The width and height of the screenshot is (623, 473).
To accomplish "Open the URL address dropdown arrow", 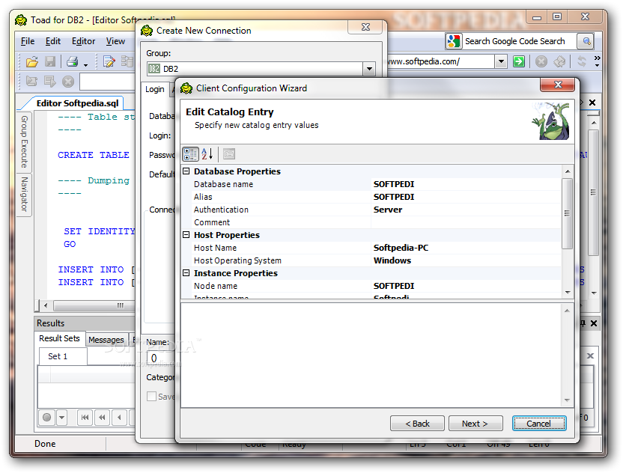I will 501,61.
